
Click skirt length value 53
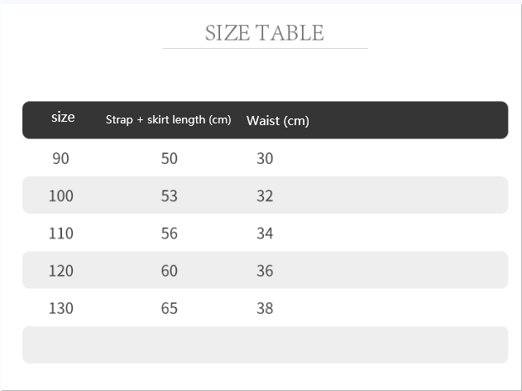click(169, 196)
